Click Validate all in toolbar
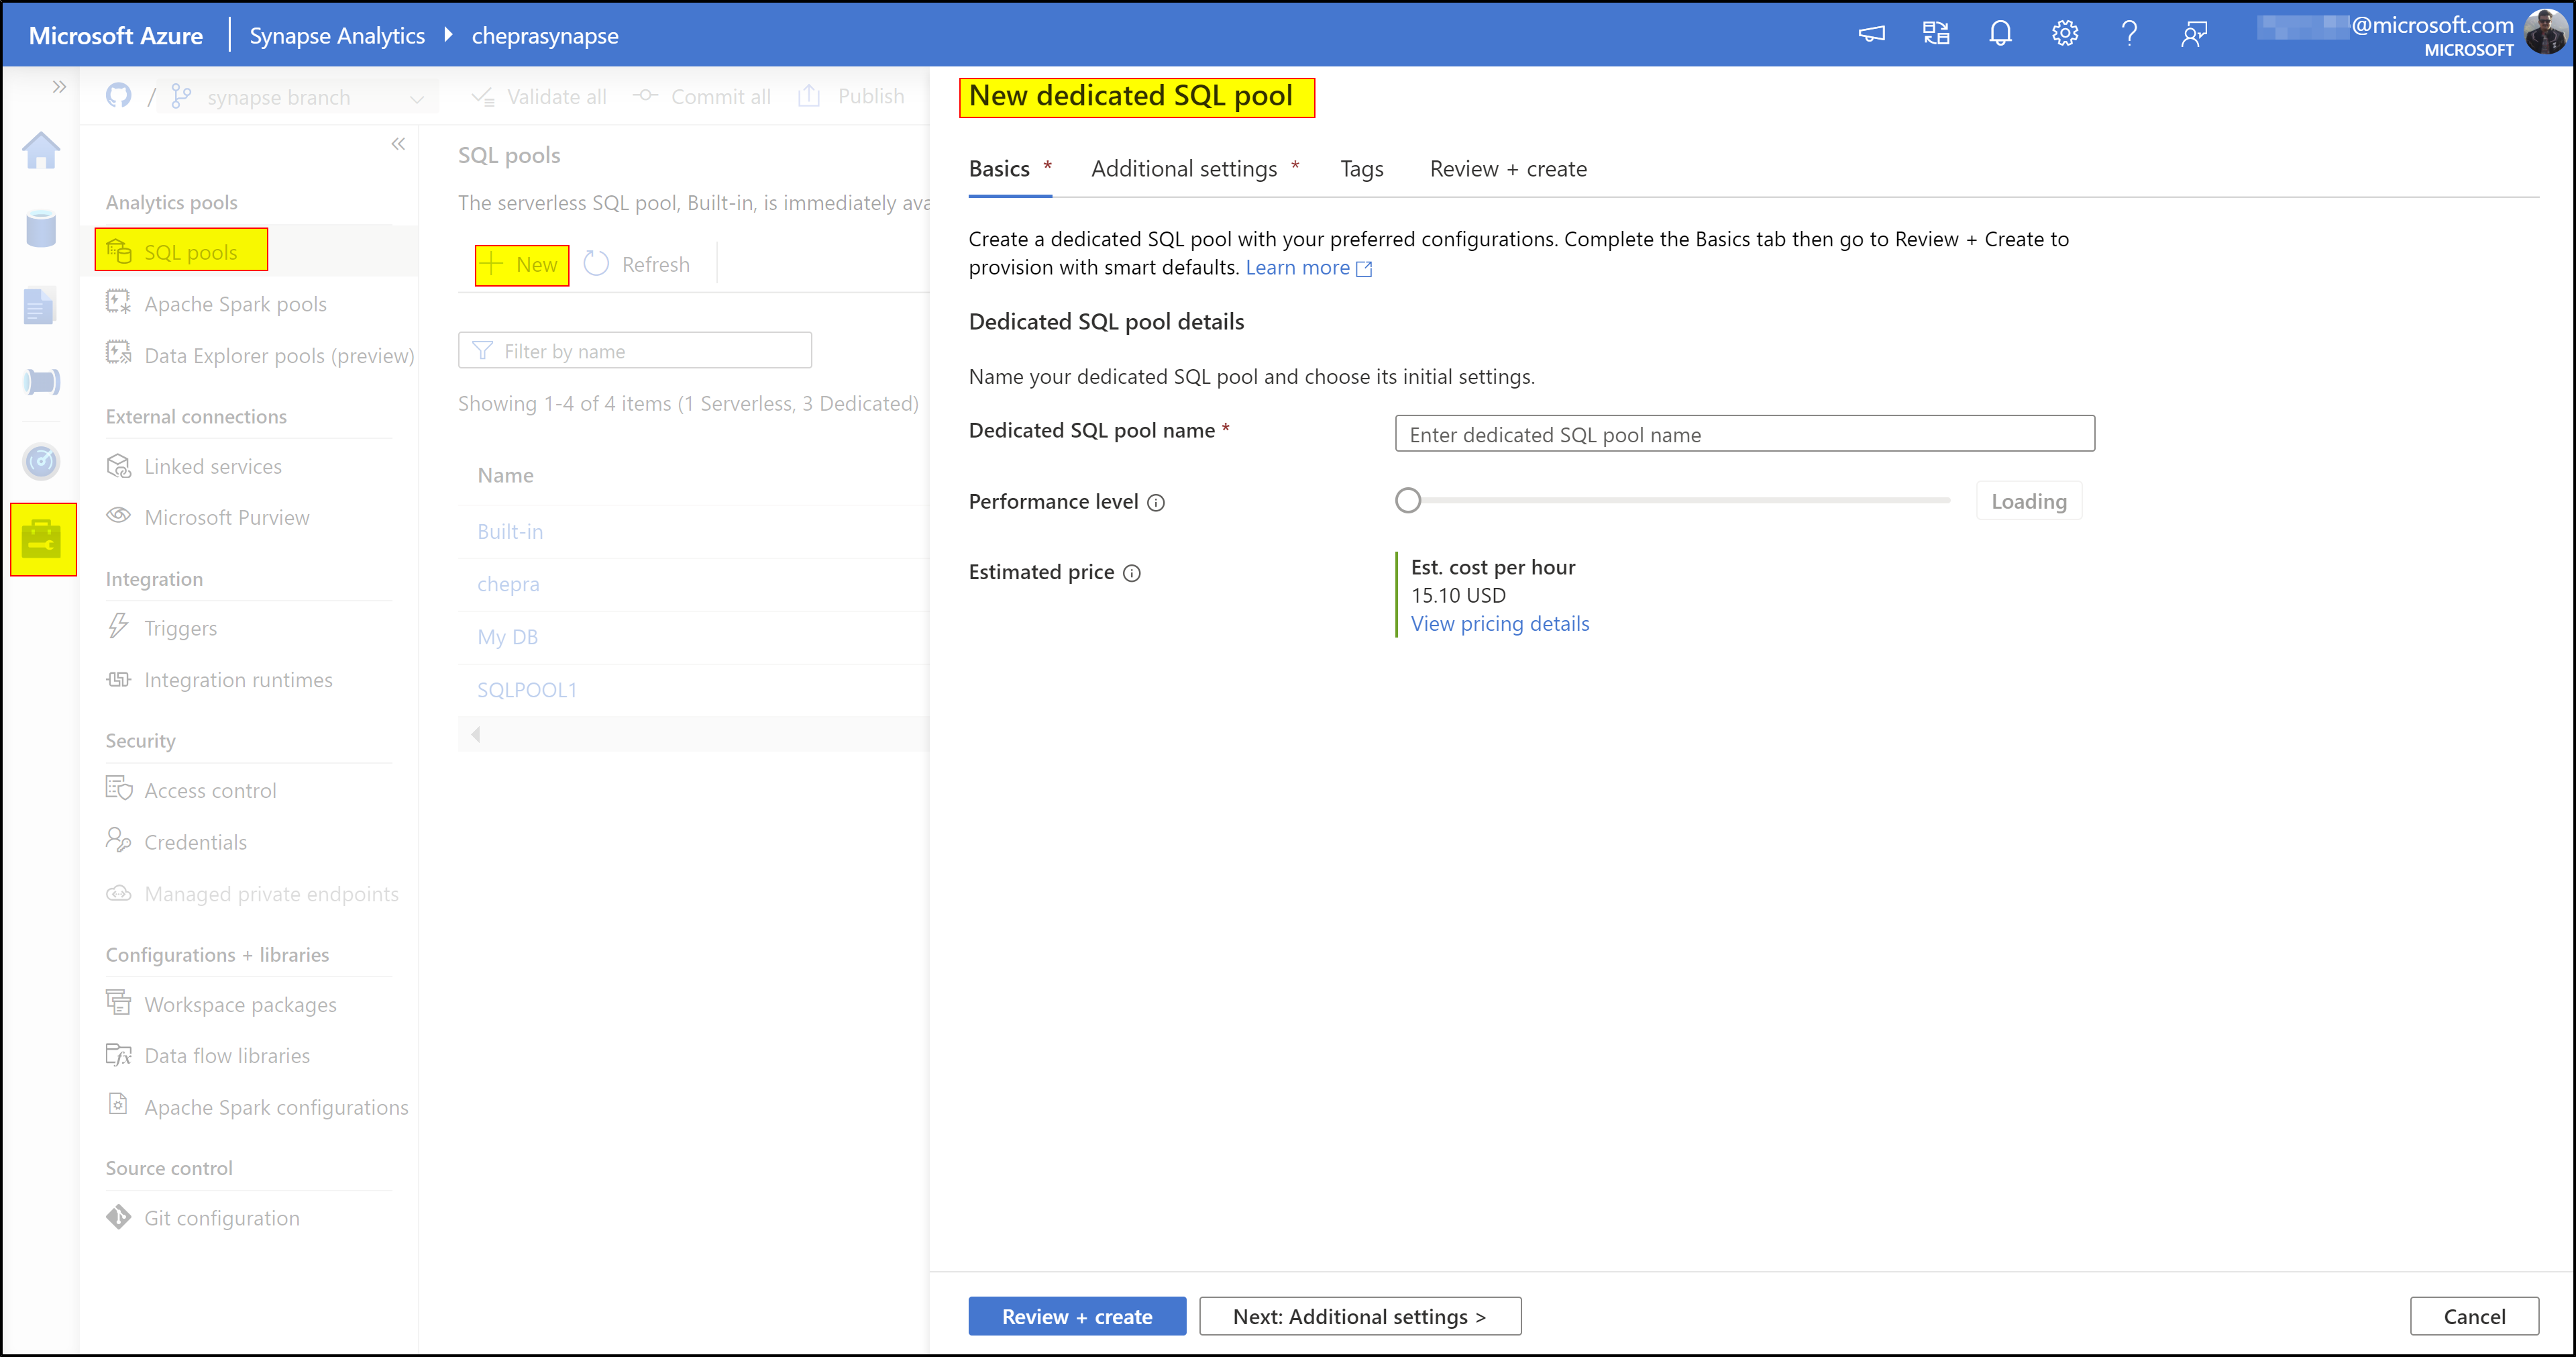The height and width of the screenshot is (1357, 2576). point(539,96)
